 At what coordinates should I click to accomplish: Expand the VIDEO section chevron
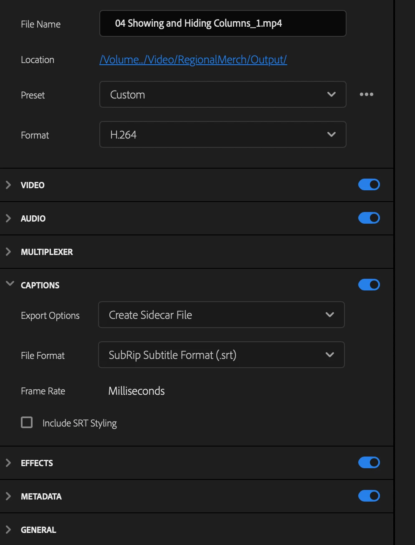[8, 185]
